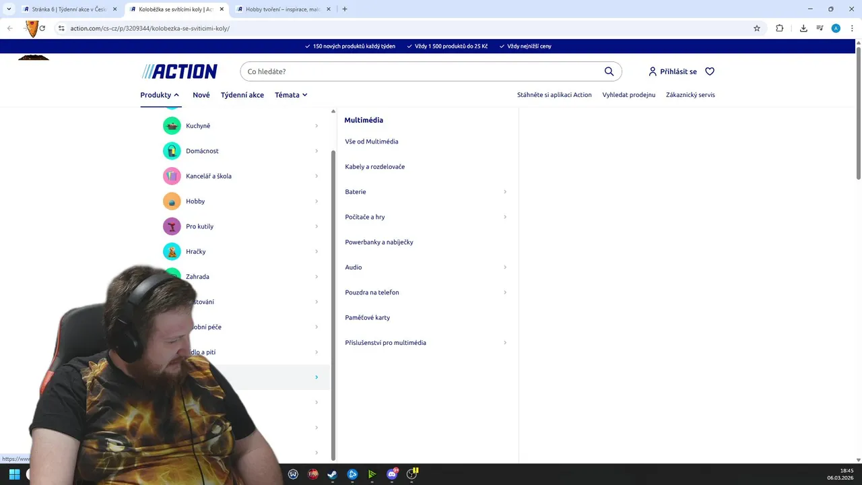The height and width of the screenshot is (485, 862).
Task: Expand the Baterie submenu arrow
Action: coord(505,192)
